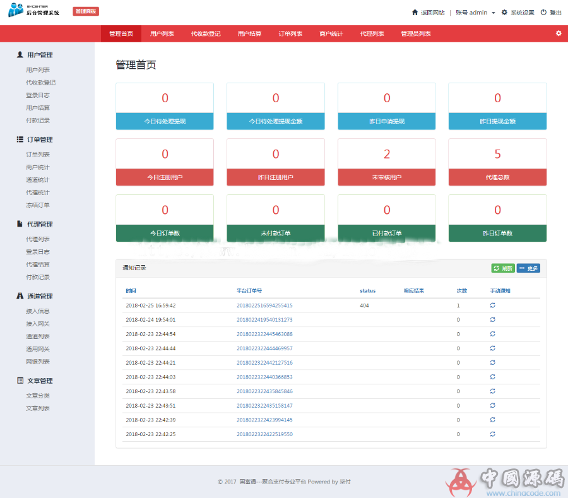This screenshot has height=498, width=568.
Task: Open 接入网关 under 通道管理
Action: 38,324
